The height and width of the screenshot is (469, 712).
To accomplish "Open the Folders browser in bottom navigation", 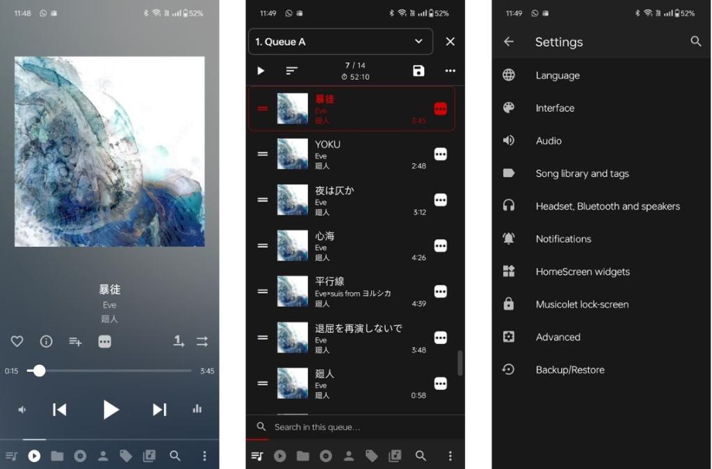I will (57, 456).
